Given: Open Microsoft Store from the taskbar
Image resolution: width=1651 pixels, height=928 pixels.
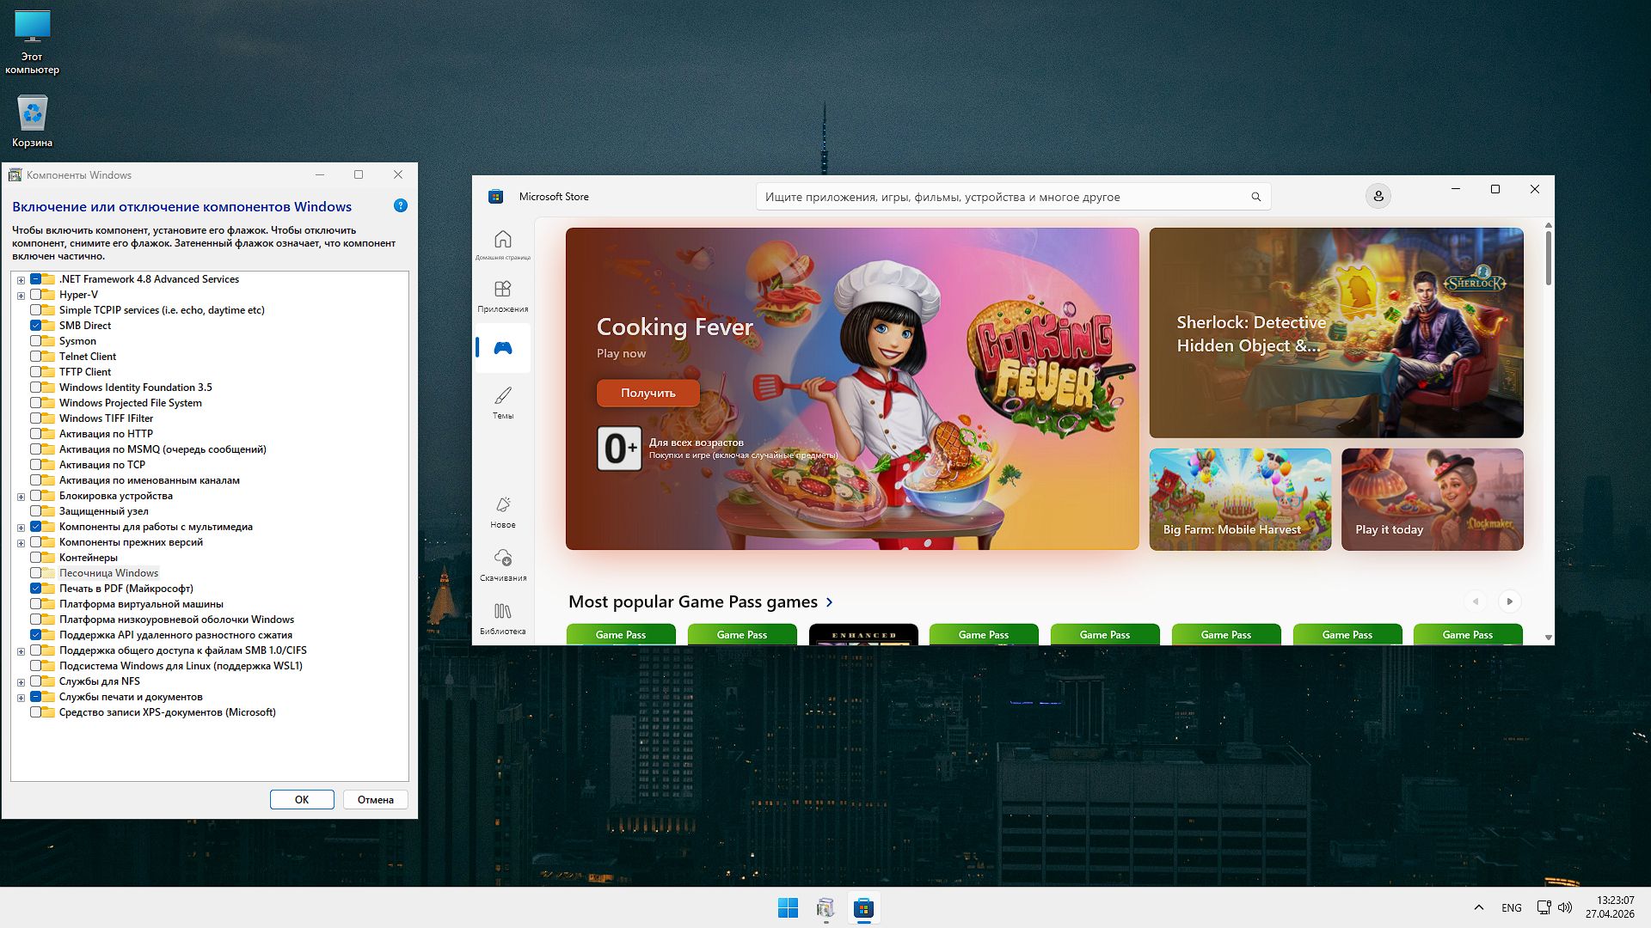Looking at the screenshot, I should click(862, 907).
